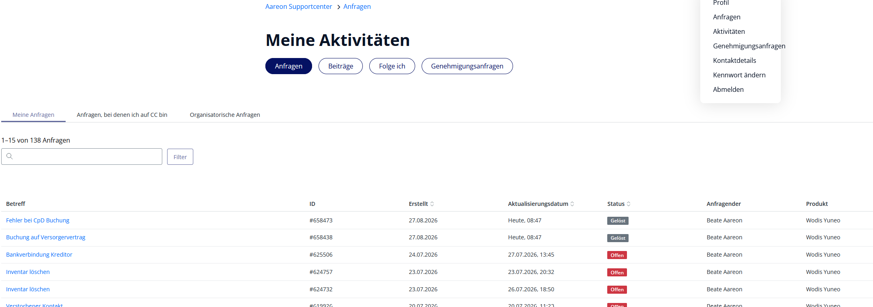This screenshot has width=873, height=307.
Task: Open Inventar löschen request #624757
Action: click(28, 272)
